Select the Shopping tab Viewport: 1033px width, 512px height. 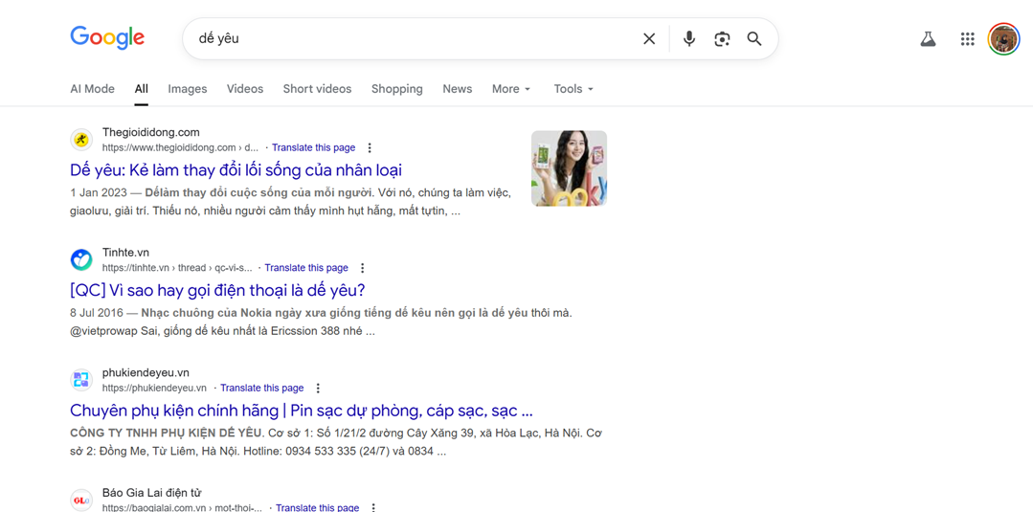coord(396,89)
